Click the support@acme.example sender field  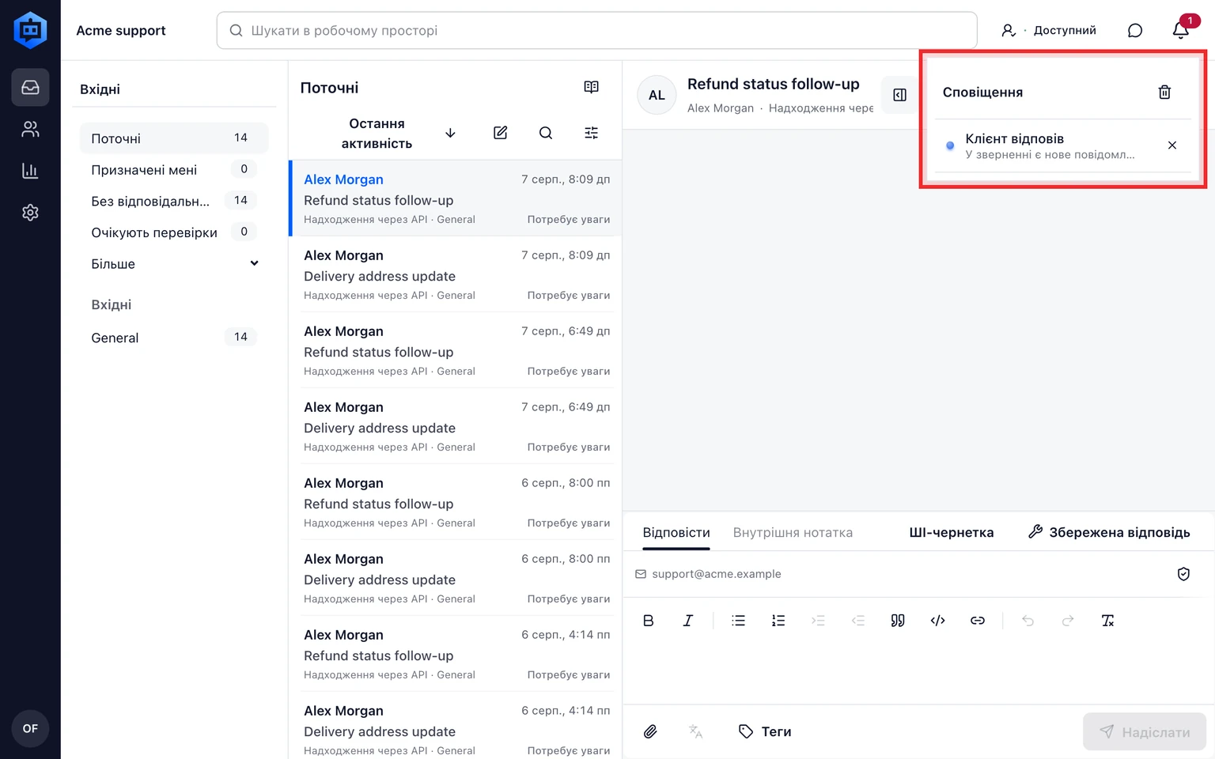pos(716,574)
